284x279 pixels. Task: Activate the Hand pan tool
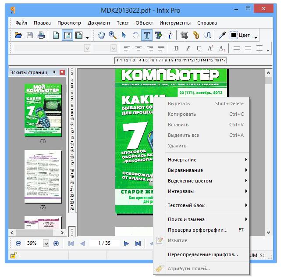(x=101, y=35)
